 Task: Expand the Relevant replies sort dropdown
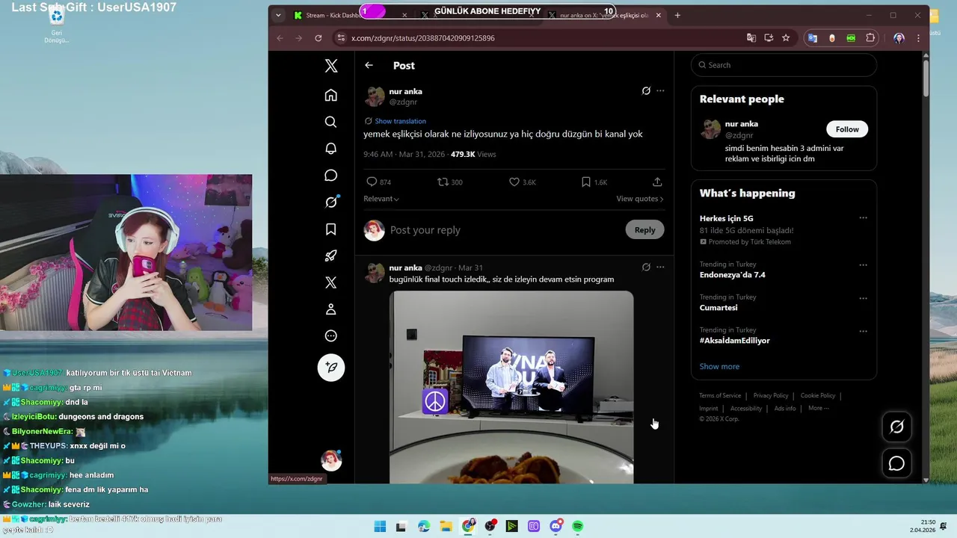[x=381, y=199]
